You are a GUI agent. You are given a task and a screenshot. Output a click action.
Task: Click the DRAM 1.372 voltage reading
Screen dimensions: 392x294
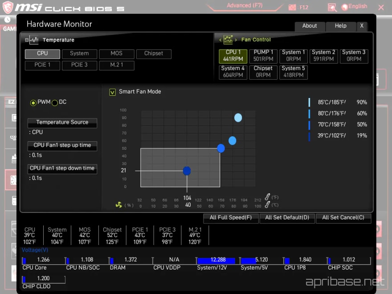click(x=131, y=260)
